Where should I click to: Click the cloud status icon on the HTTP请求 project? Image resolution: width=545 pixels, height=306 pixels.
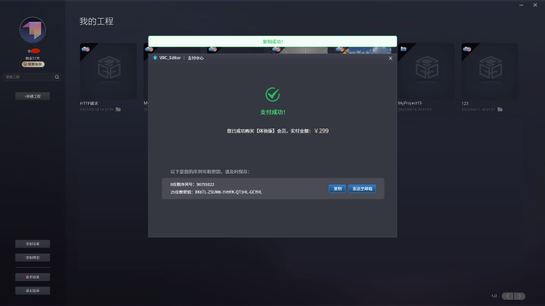click(86, 49)
